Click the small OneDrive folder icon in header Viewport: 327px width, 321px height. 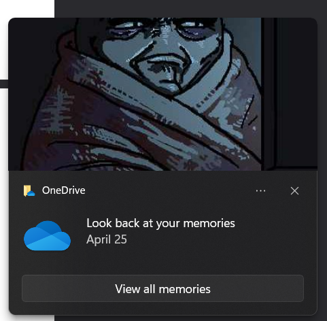click(29, 190)
